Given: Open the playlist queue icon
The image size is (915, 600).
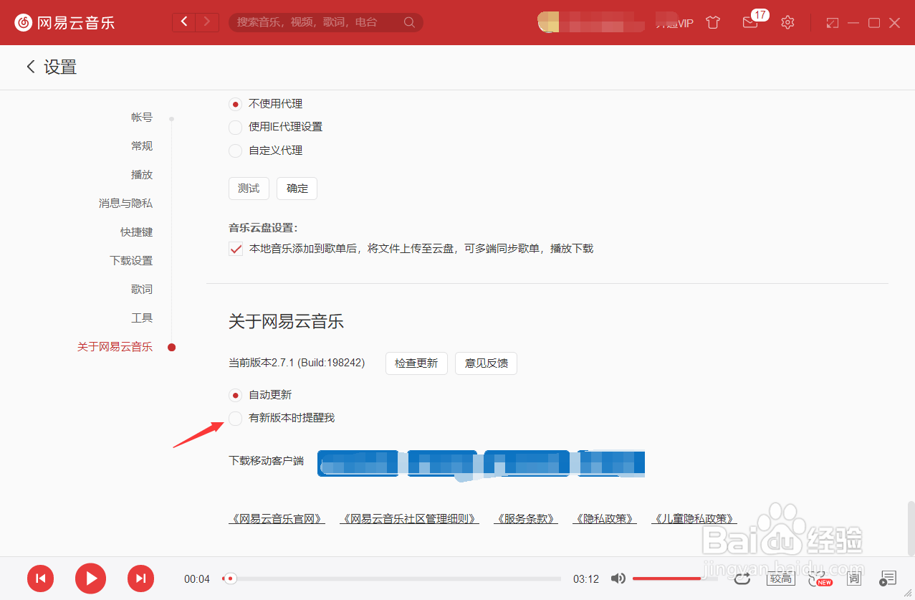Looking at the screenshot, I should (x=888, y=578).
